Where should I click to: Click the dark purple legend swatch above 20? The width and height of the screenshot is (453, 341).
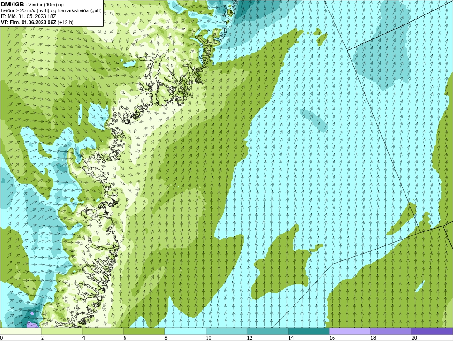pos(432,331)
